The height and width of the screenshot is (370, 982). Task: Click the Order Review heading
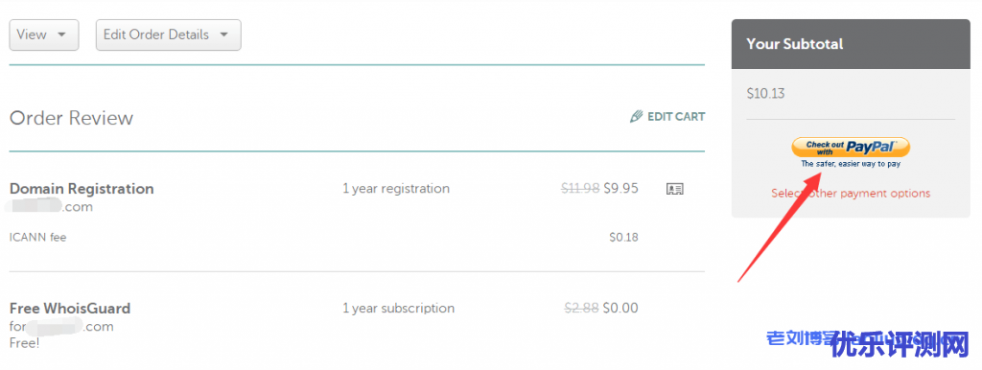pos(71,118)
